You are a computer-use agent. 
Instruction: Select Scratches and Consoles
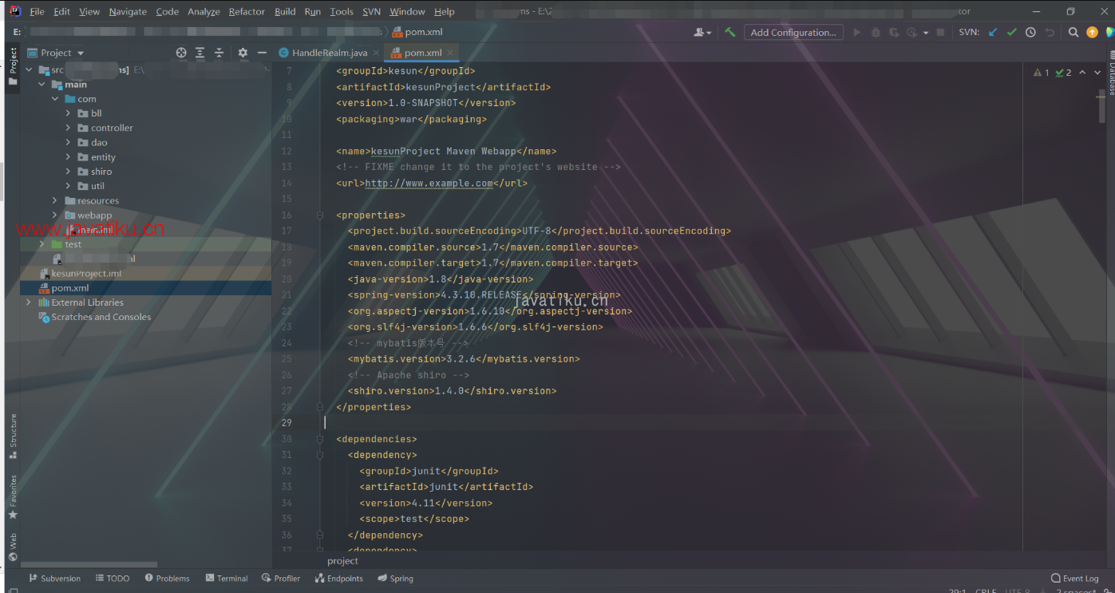(101, 317)
